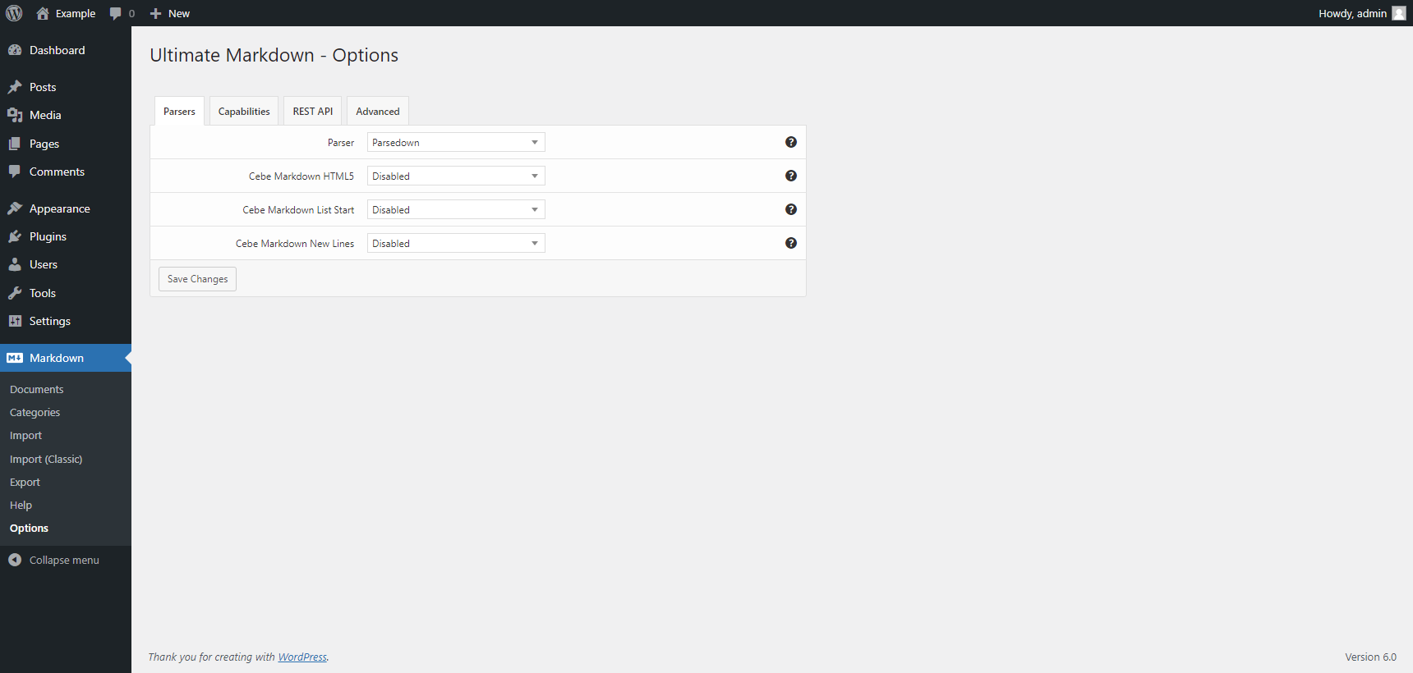Image resolution: width=1413 pixels, height=673 pixels.
Task: Click the 'Cebe Markdown List Start' label text
Action: pyautogui.click(x=298, y=209)
